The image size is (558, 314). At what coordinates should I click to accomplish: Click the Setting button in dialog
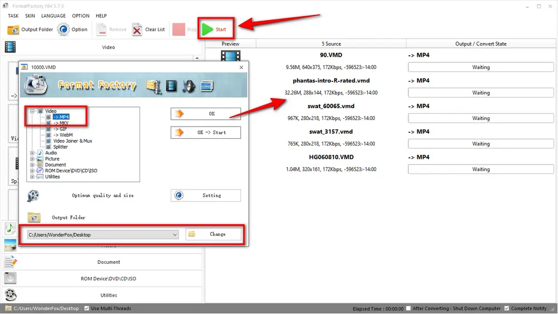tap(206, 196)
